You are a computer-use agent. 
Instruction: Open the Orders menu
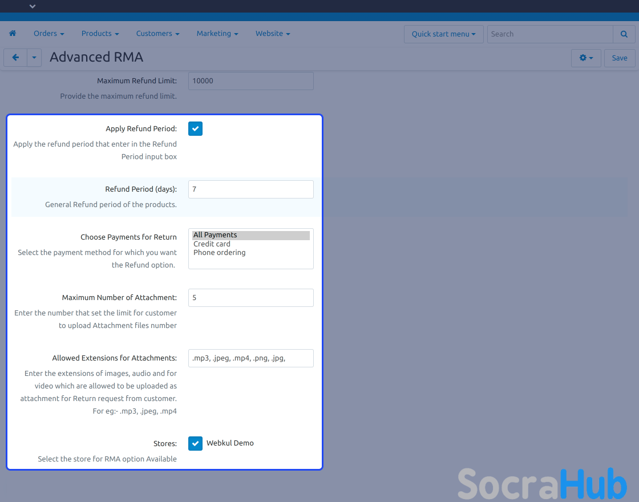[48, 34]
